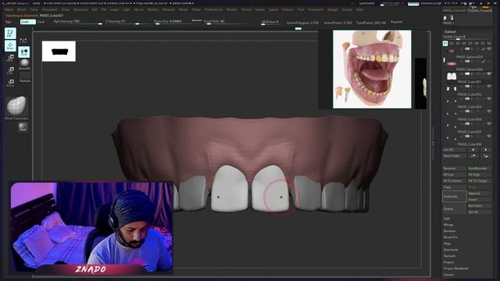Image resolution: width=500 pixels, height=281 pixels.
Task: Activate the Edit mode button
Action: point(10,34)
